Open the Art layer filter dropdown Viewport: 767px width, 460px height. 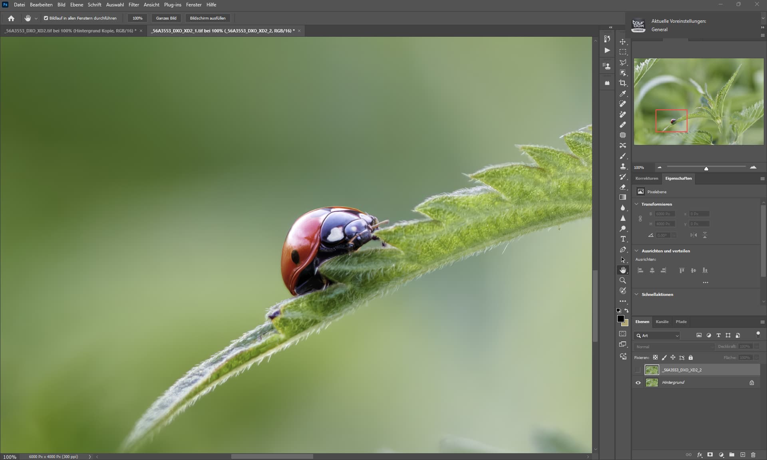click(x=677, y=336)
